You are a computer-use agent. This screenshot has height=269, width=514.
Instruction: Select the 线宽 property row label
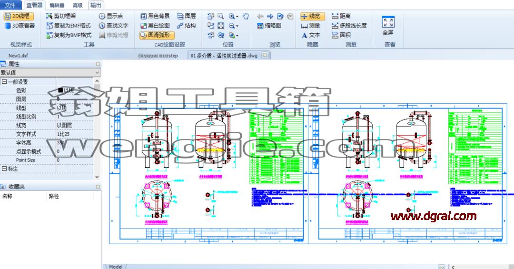(21, 125)
